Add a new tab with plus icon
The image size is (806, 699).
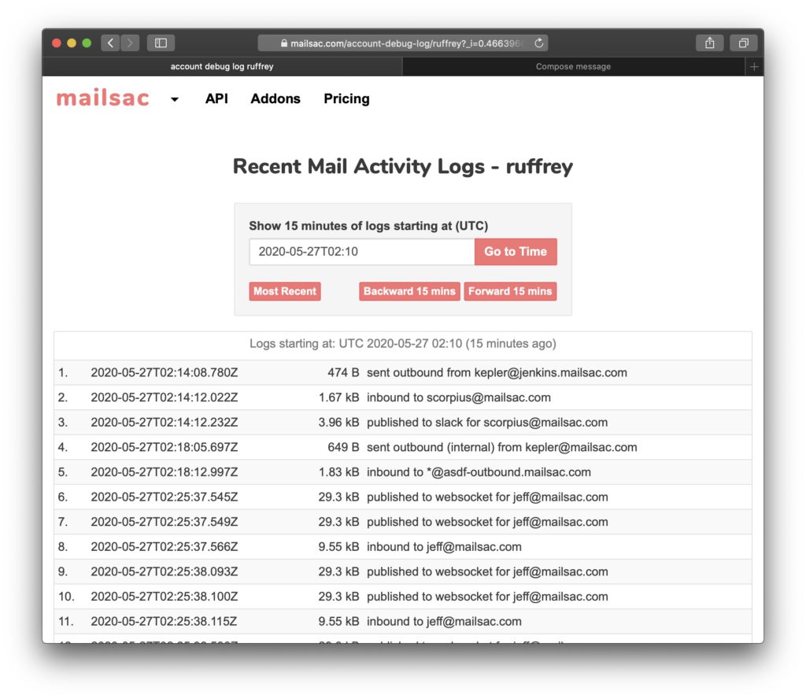[x=754, y=67]
